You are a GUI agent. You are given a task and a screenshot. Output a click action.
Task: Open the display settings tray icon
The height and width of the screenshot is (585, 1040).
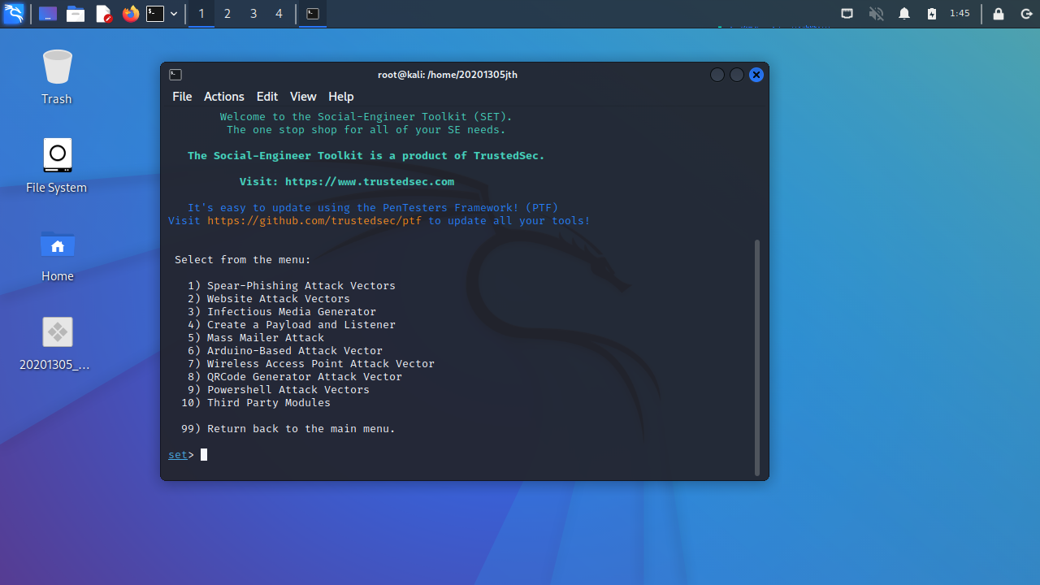point(847,14)
